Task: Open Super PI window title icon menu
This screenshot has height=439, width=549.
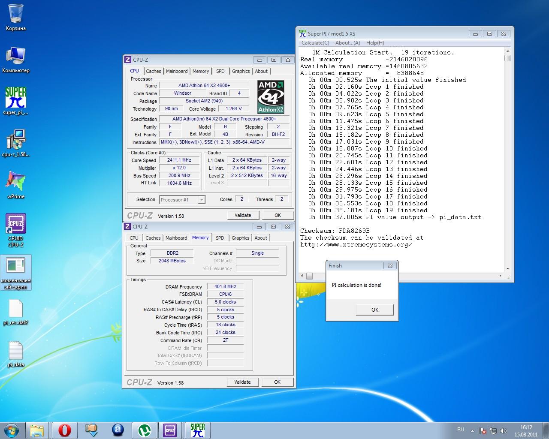Action: (x=303, y=33)
